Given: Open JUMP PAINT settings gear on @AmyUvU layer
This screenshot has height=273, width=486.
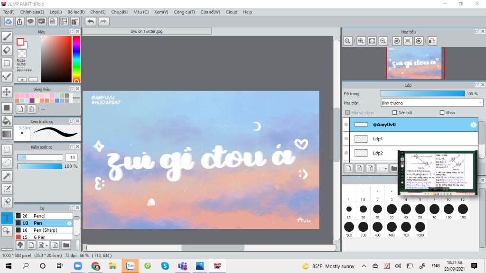Looking at the screenshot, I should coord(473,125).
